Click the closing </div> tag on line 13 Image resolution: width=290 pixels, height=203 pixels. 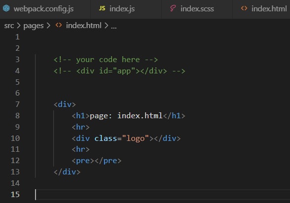click(67, 172)
